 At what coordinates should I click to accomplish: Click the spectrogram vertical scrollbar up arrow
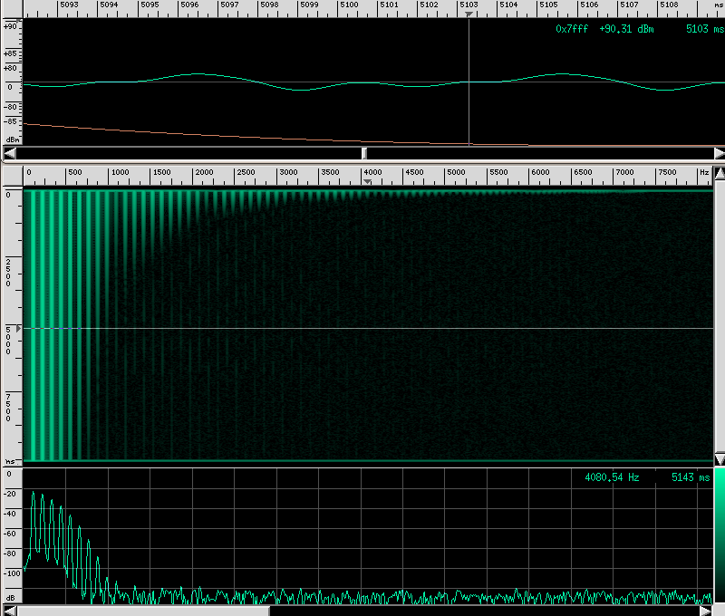[x=719, y=173]
